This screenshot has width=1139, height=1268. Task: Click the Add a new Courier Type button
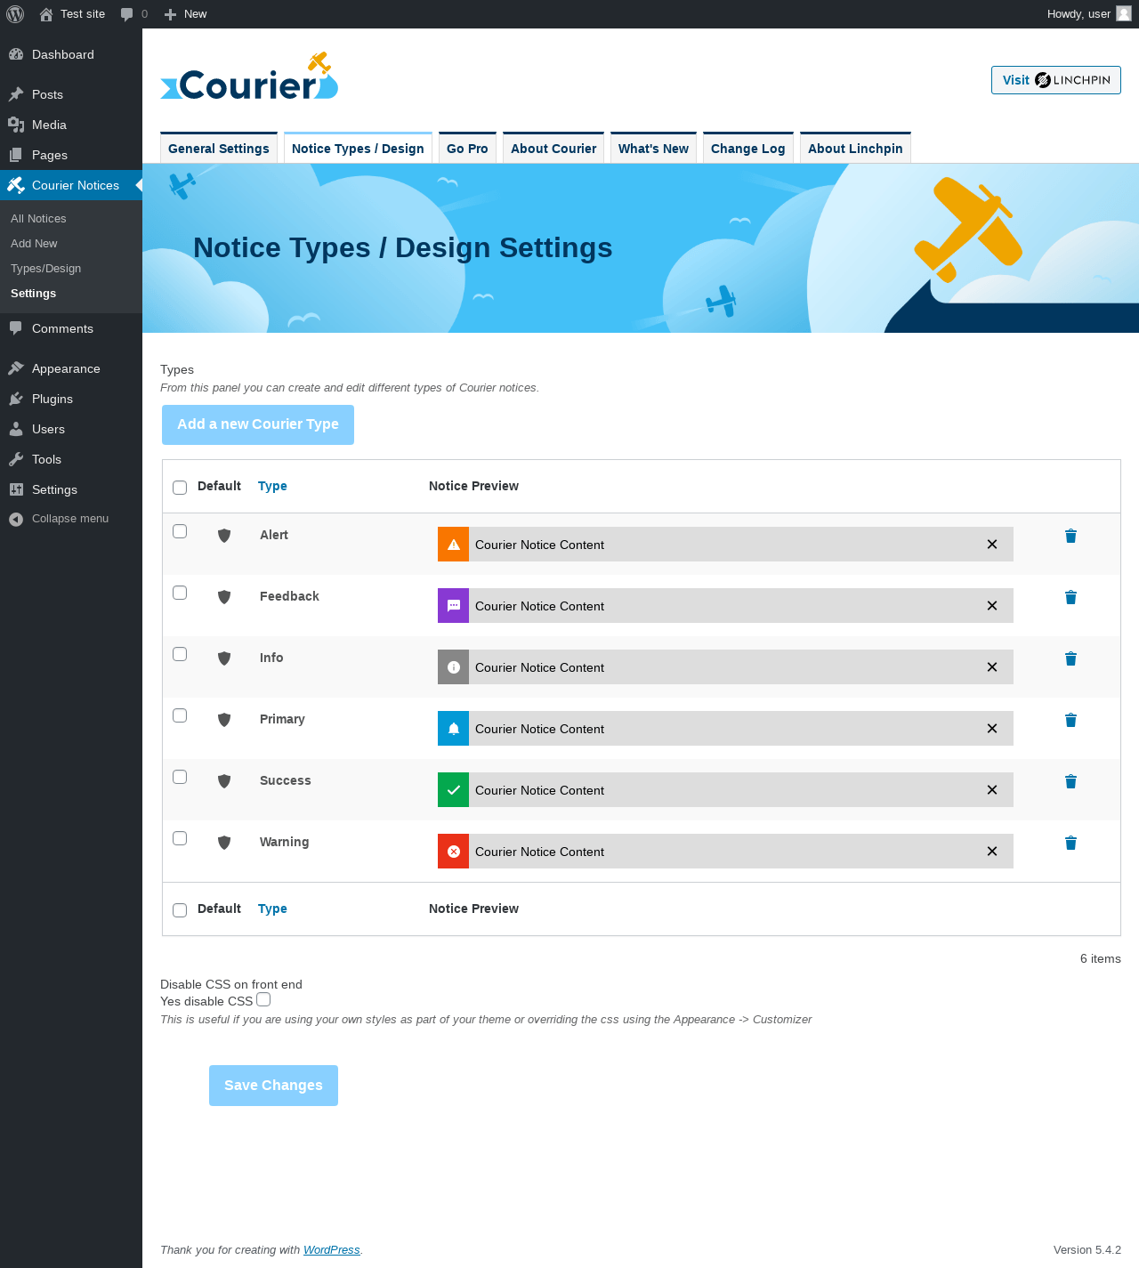click(258, 424)
